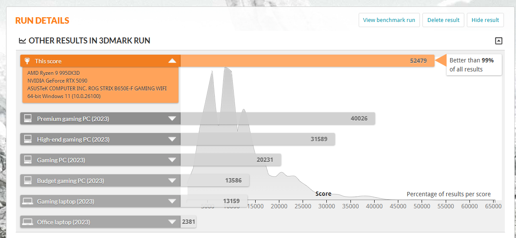Collapse This score details arrow
Image resolution: width=516 pixels, height=238 pixels.
[172, 61]
